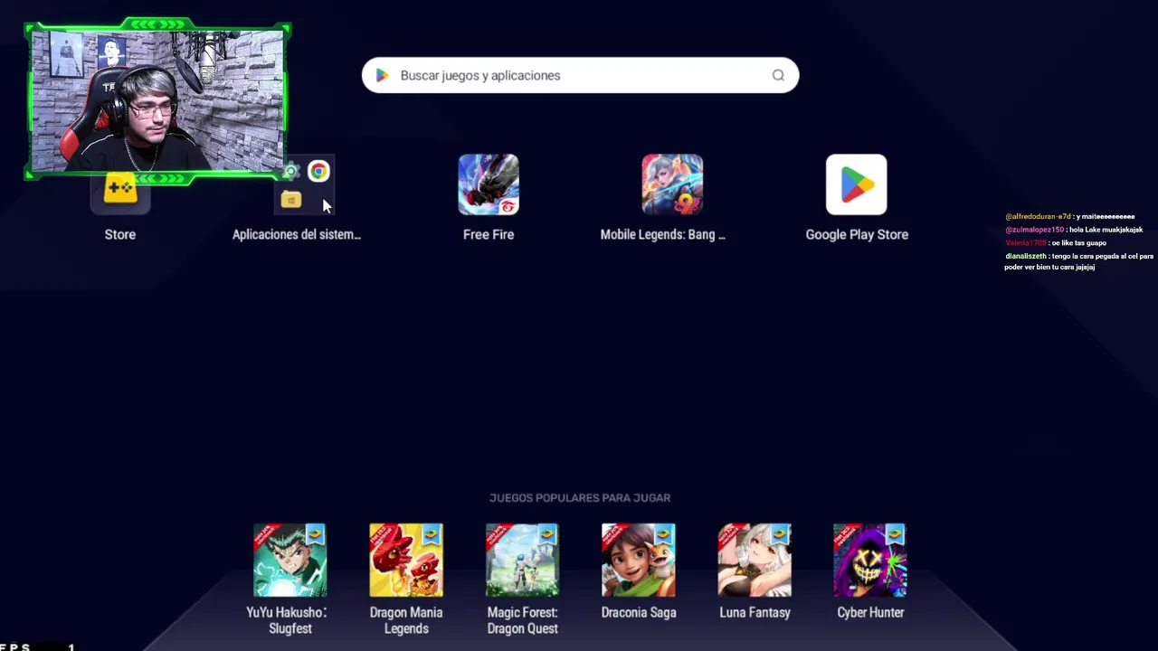The width and height of the screenshot is (1158, 651).
Task: Click the Mobile Legends: Bang label text
Action: (x=663, y=234)
